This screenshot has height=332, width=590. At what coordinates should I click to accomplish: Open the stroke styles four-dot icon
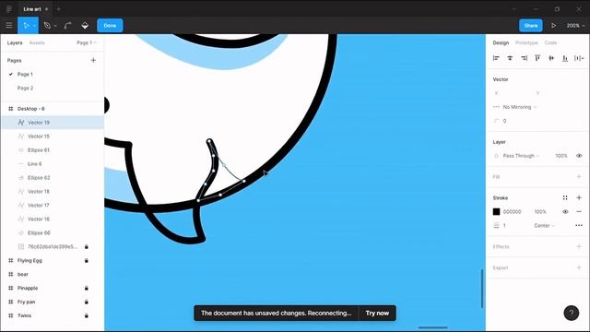pyautogui.click(x=565, y=197)
